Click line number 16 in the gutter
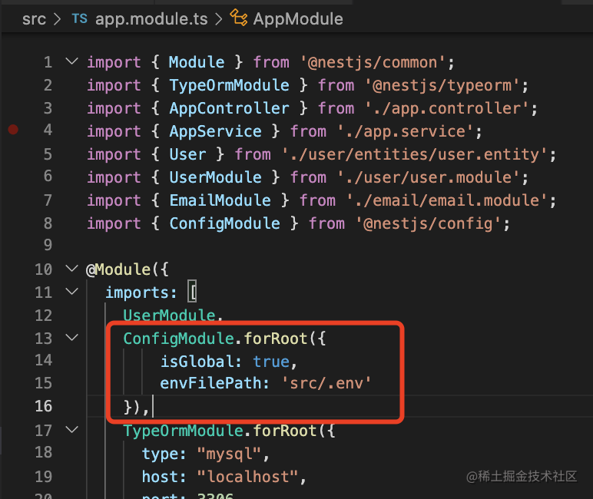The image size is (593, 499). coord(44,405)
